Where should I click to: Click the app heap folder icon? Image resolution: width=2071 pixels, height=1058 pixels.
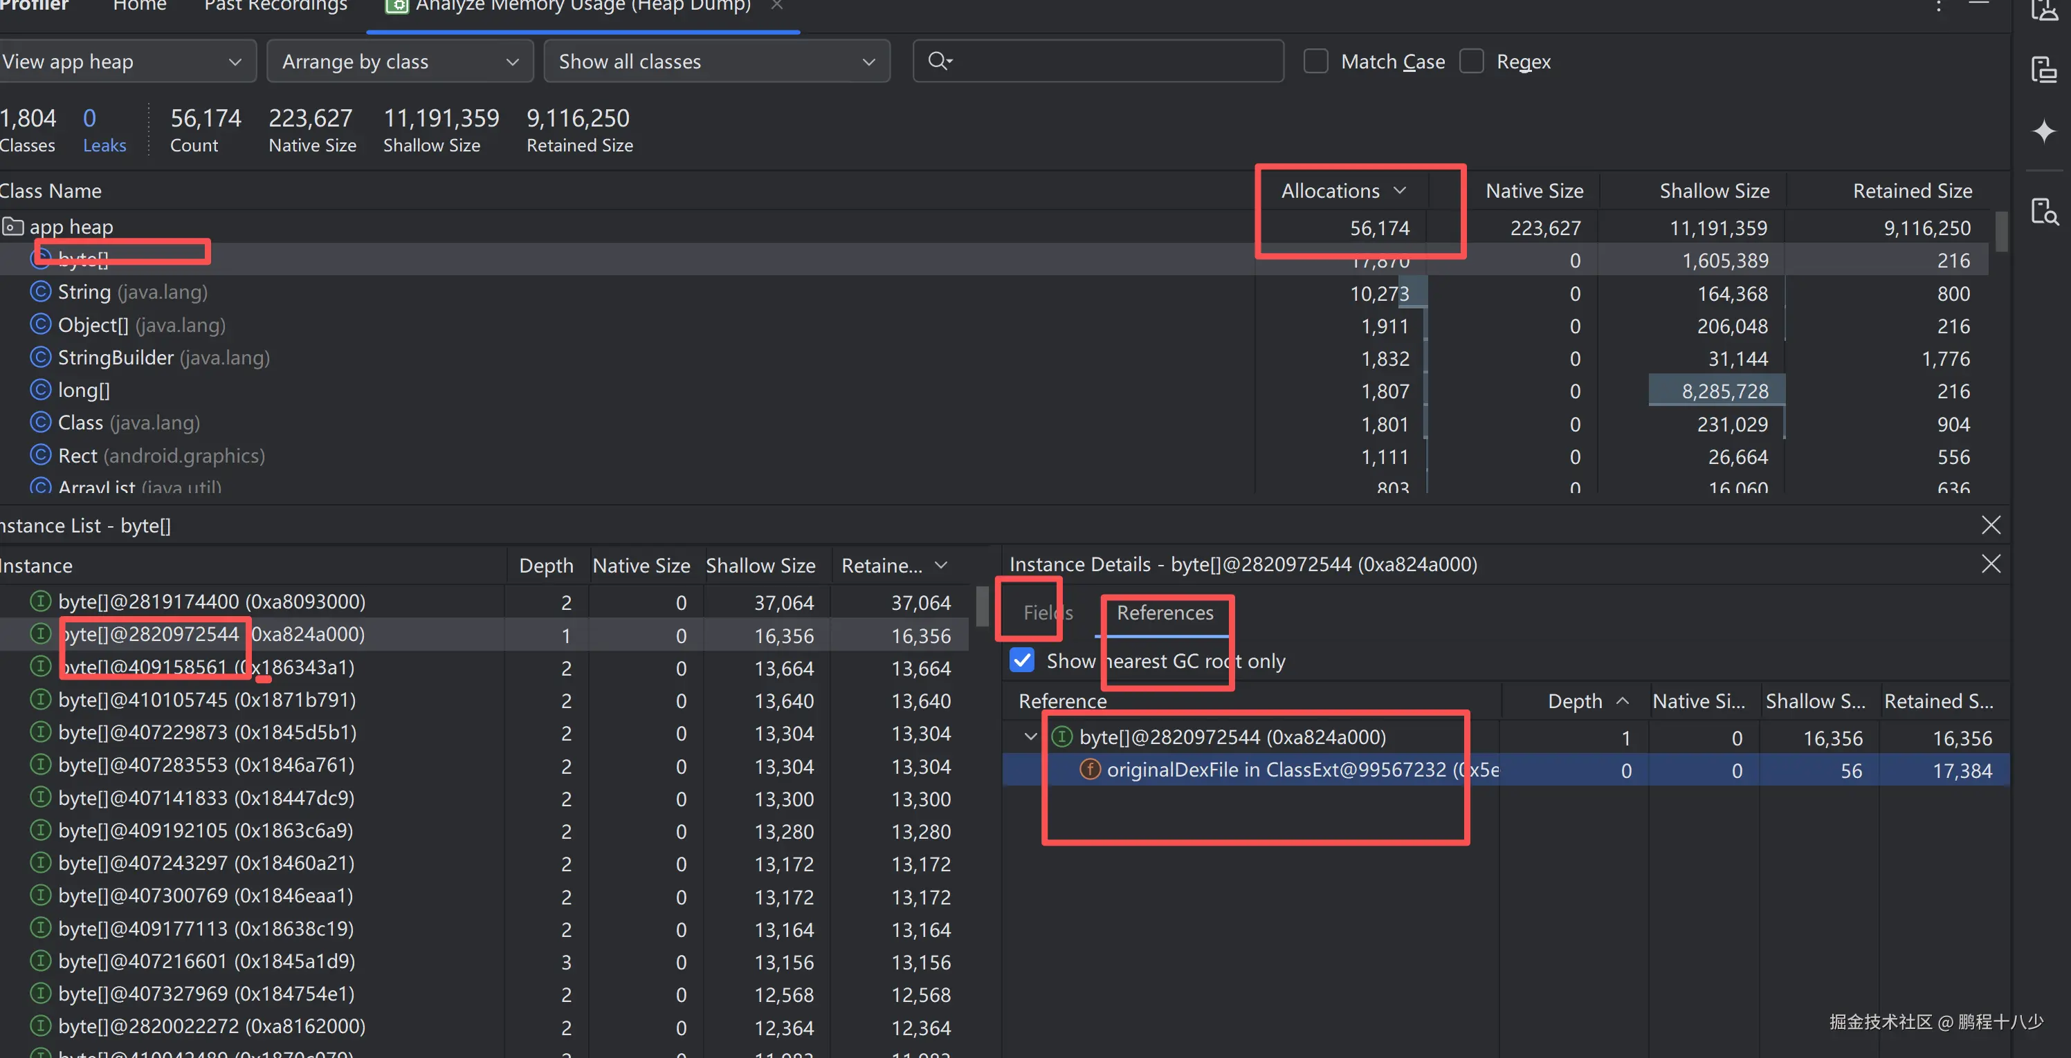(x=13, y=227)
